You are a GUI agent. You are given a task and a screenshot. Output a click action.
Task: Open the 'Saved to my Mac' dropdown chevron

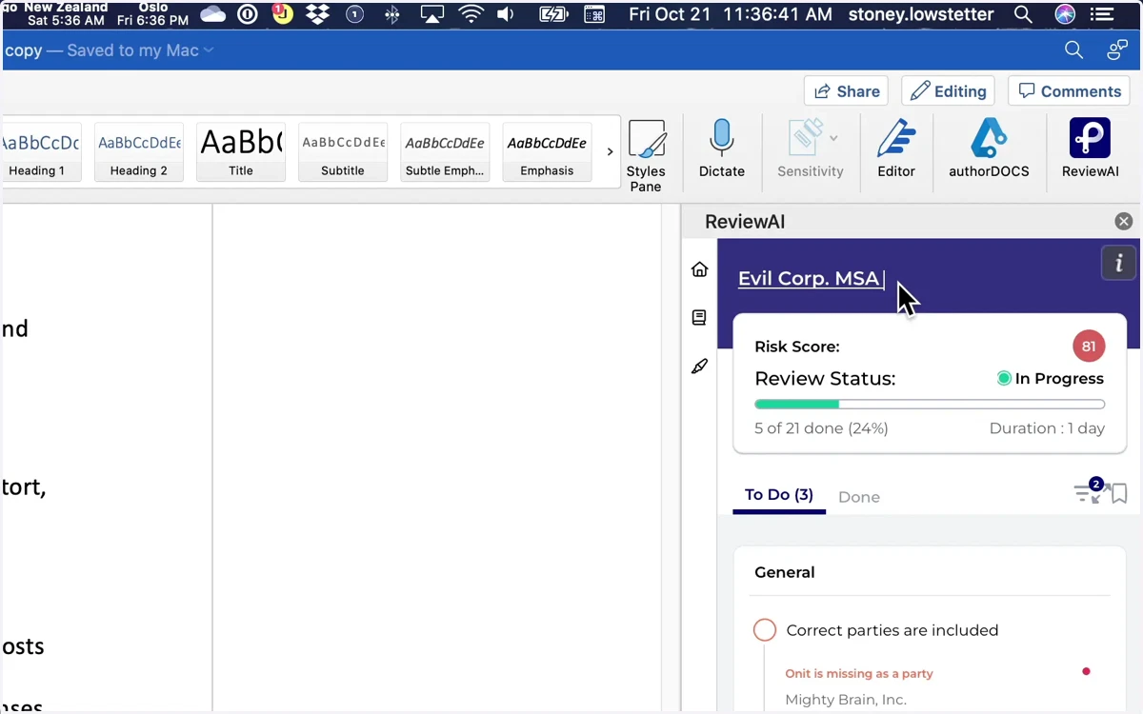[x=209, y=50]
